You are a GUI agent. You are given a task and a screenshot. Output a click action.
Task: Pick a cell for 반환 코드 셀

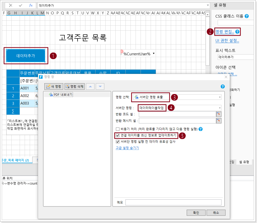coord(219,114)
